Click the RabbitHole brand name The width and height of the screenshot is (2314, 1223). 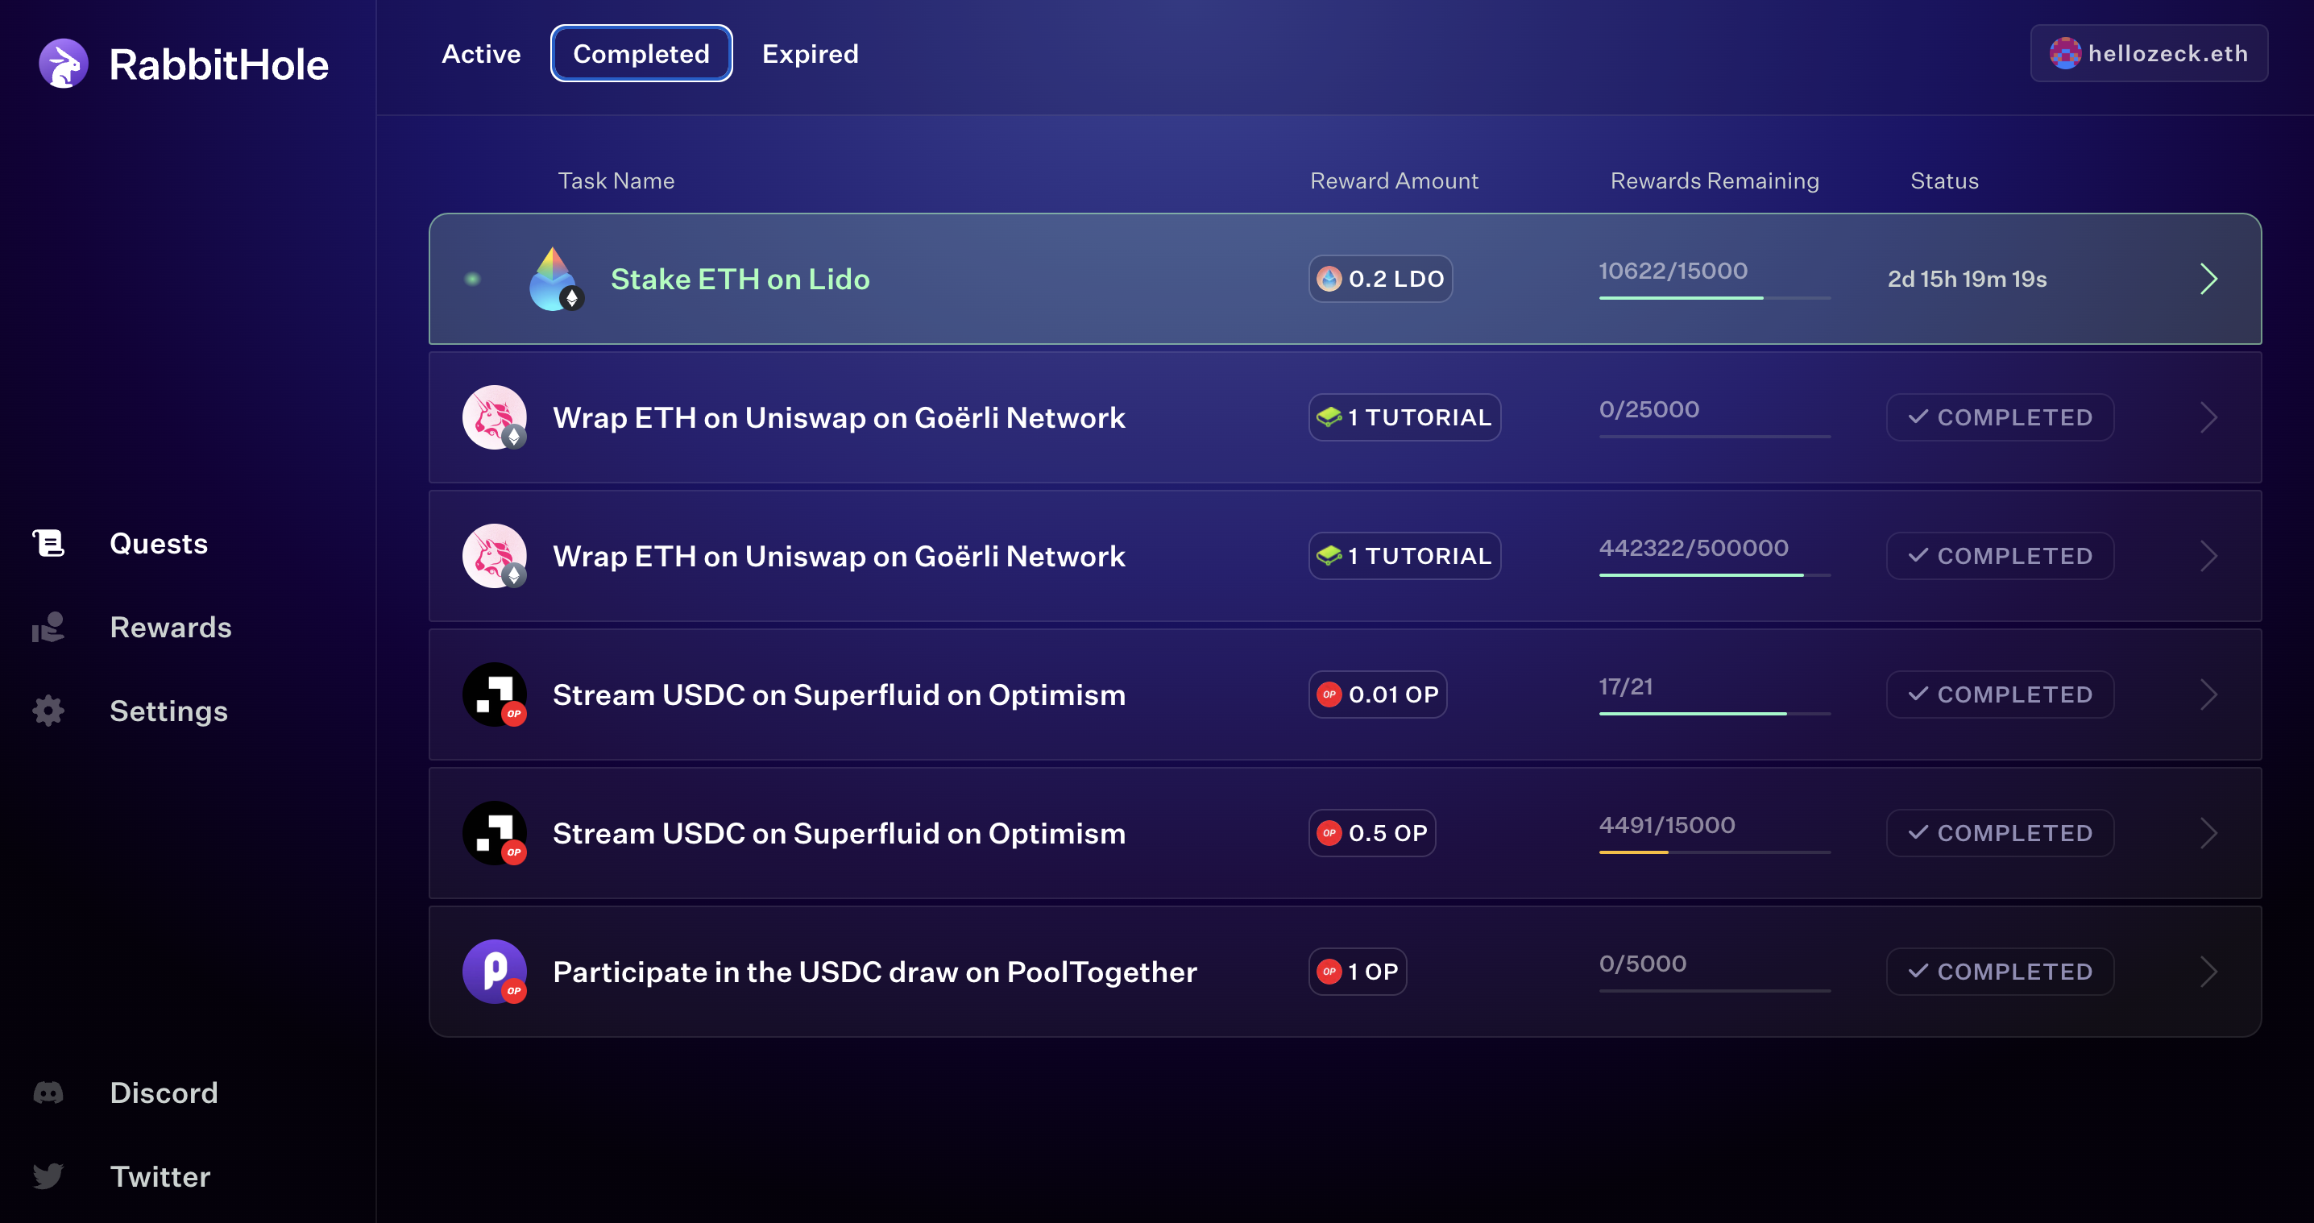point(219,64)
